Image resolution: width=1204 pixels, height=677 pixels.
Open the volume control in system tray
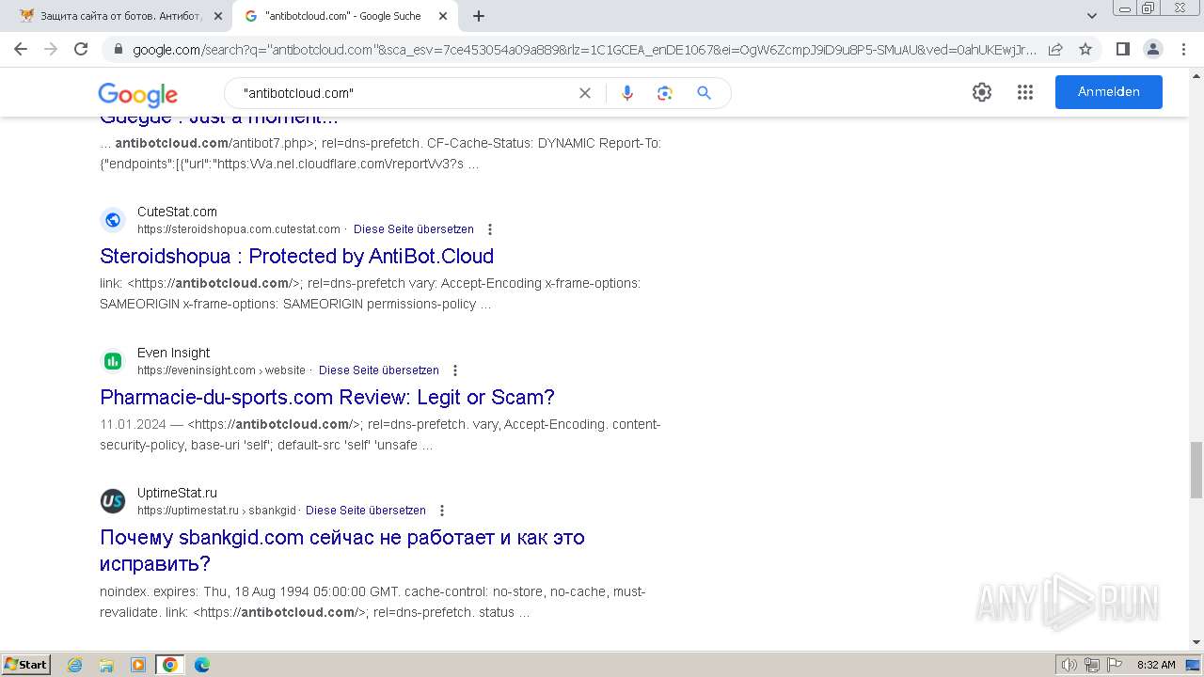coord(1069,665)
